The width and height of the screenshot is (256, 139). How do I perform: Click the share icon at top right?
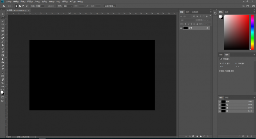point(253,6)
